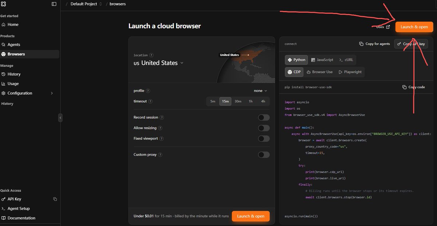Open the Docs external link
The height and width of the screenshot is (226, 437).
tap(383, 27)
